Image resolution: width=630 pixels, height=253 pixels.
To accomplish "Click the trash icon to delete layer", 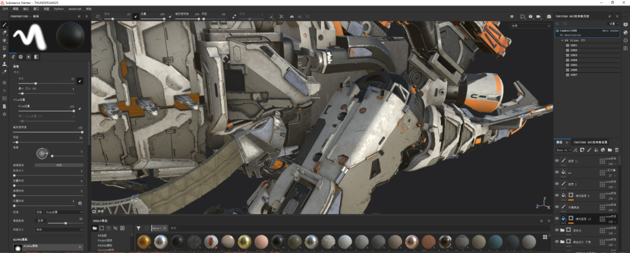I will coord(617,150).
